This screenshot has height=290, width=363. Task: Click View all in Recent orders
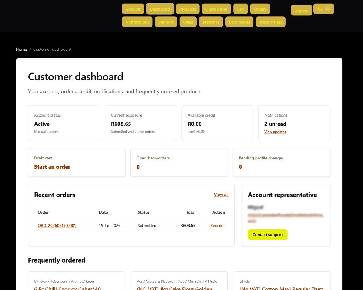pos(221,195)
